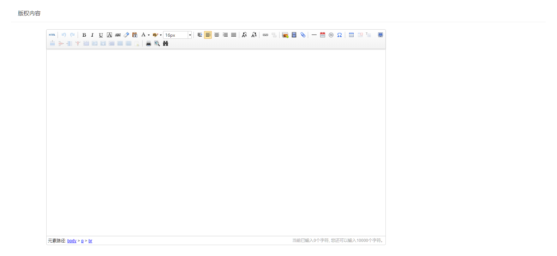Click the 元素路径 label
This screenshot has height=256, width=557.
[x=56, y=241]
